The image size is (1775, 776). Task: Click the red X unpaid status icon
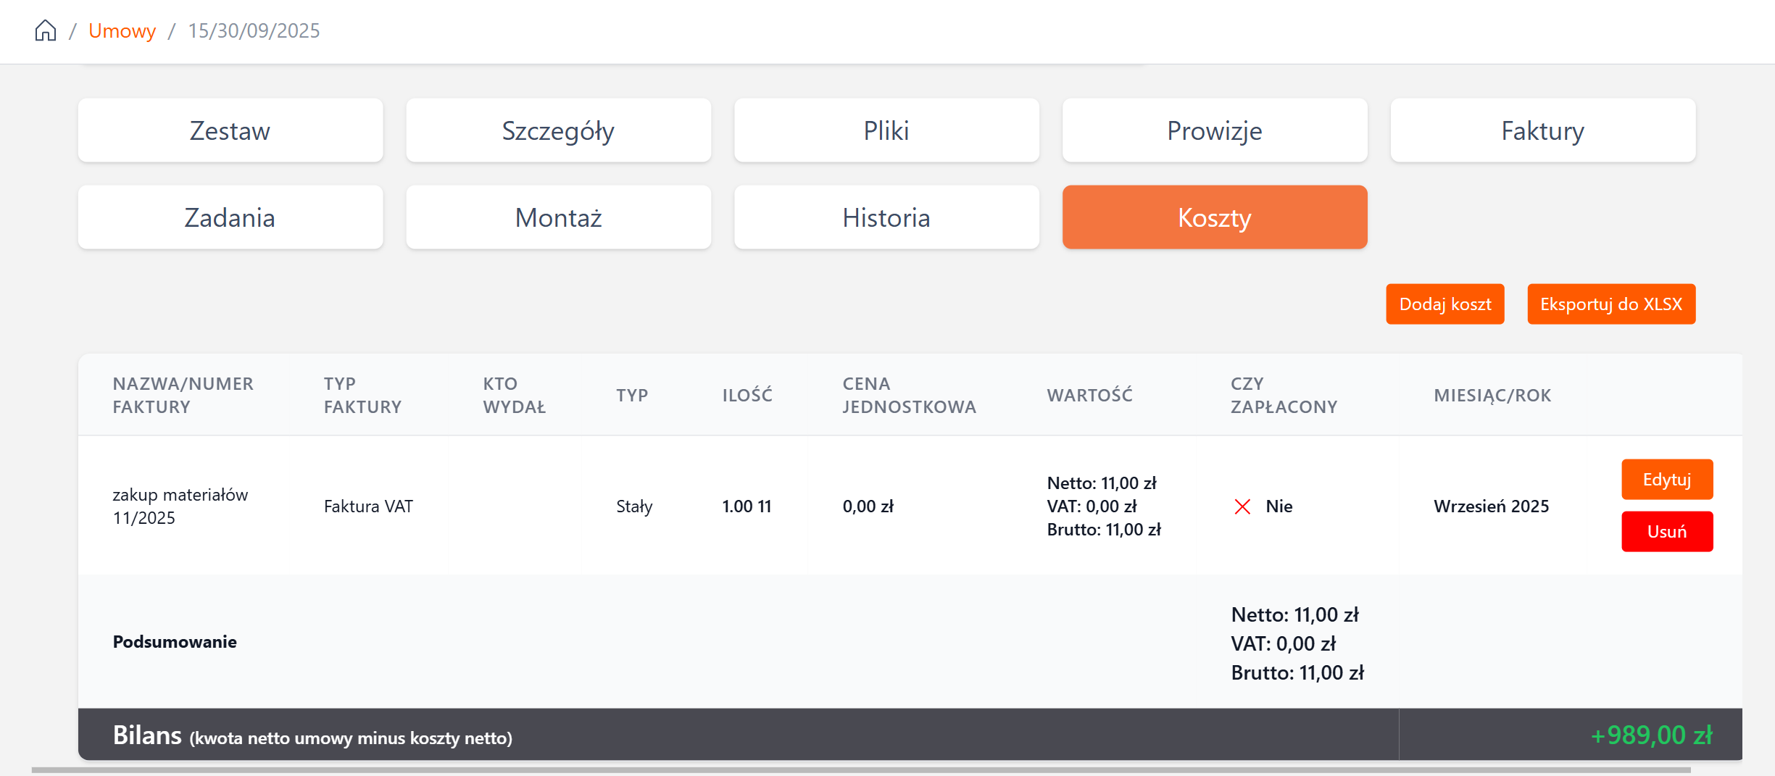(1242, 506)
